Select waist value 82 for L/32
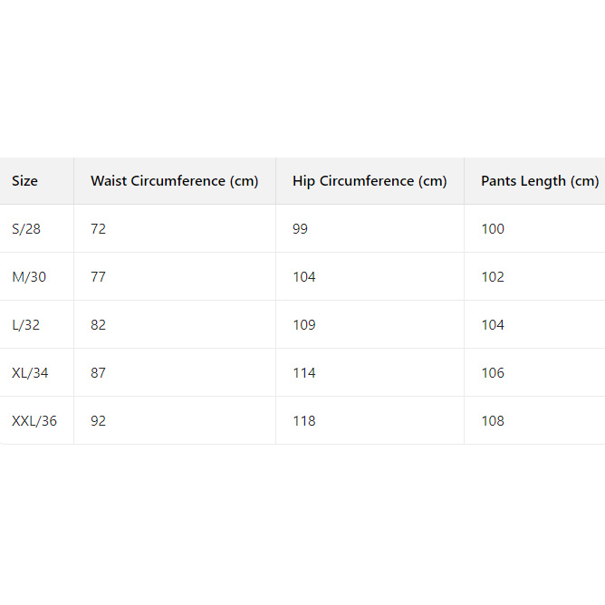The image size is (605, 605). click(x=99, y=325)
